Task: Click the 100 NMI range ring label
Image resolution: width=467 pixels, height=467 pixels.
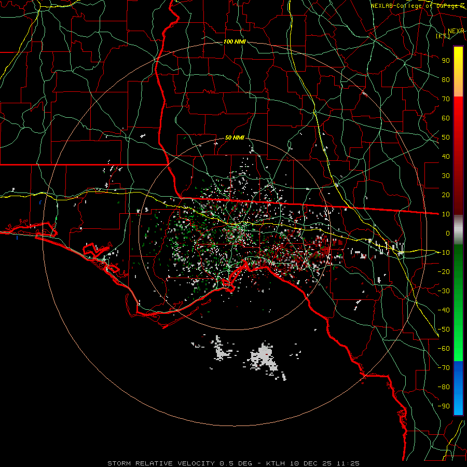Action: click(x=235, y=42)
